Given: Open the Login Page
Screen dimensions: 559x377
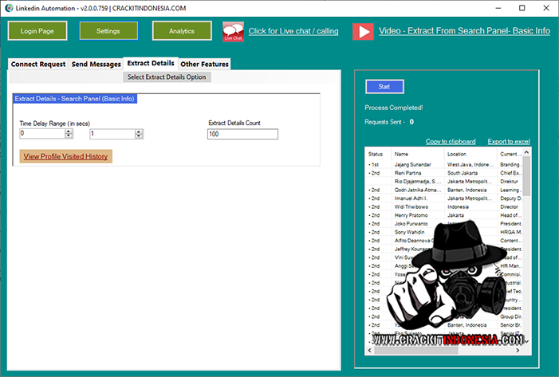Looking at the screenshot, I should point(37,31).
